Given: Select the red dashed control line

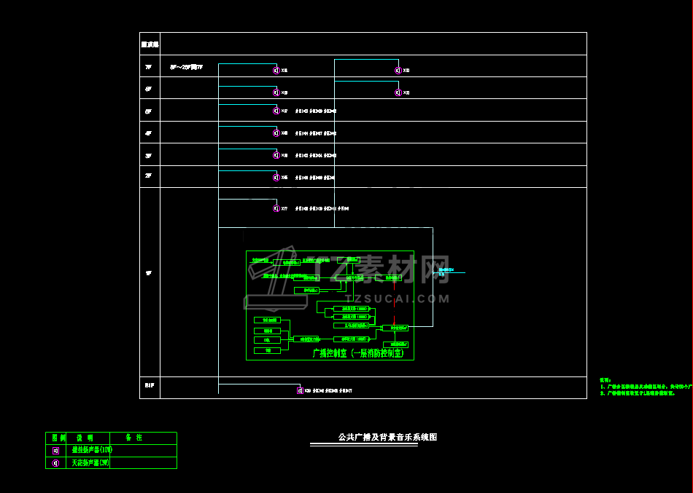Looking at the screenshot, I should [x=394, y=303].
